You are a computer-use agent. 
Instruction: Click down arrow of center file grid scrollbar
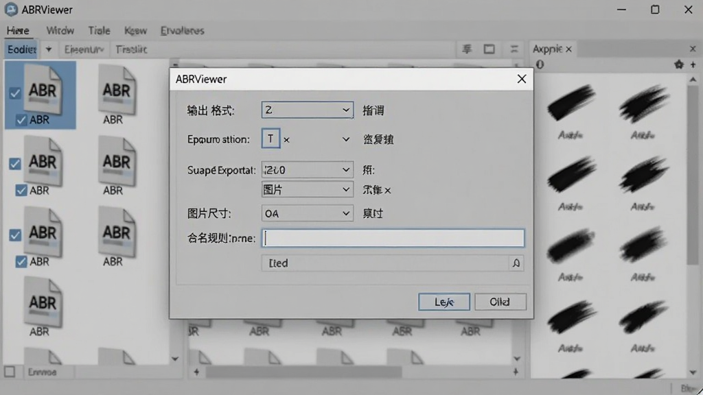coord(516,359)
